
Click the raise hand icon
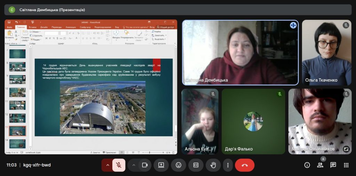coord(213,165)
